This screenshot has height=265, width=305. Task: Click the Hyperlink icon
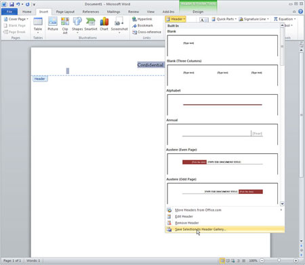[135, 19]
